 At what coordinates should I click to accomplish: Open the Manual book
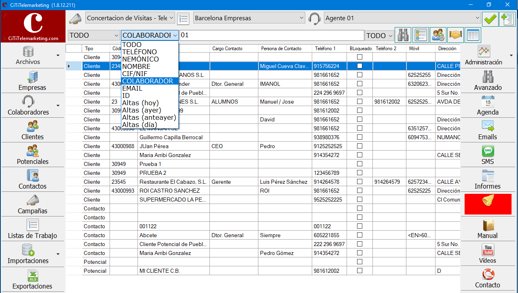point(488,229)
